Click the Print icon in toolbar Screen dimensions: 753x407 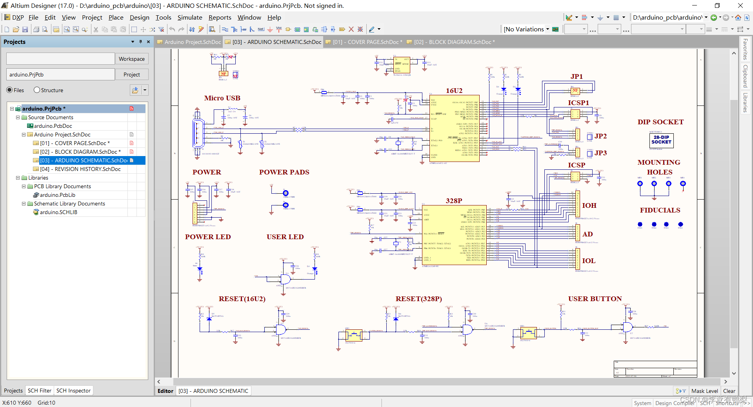point(36,29)
